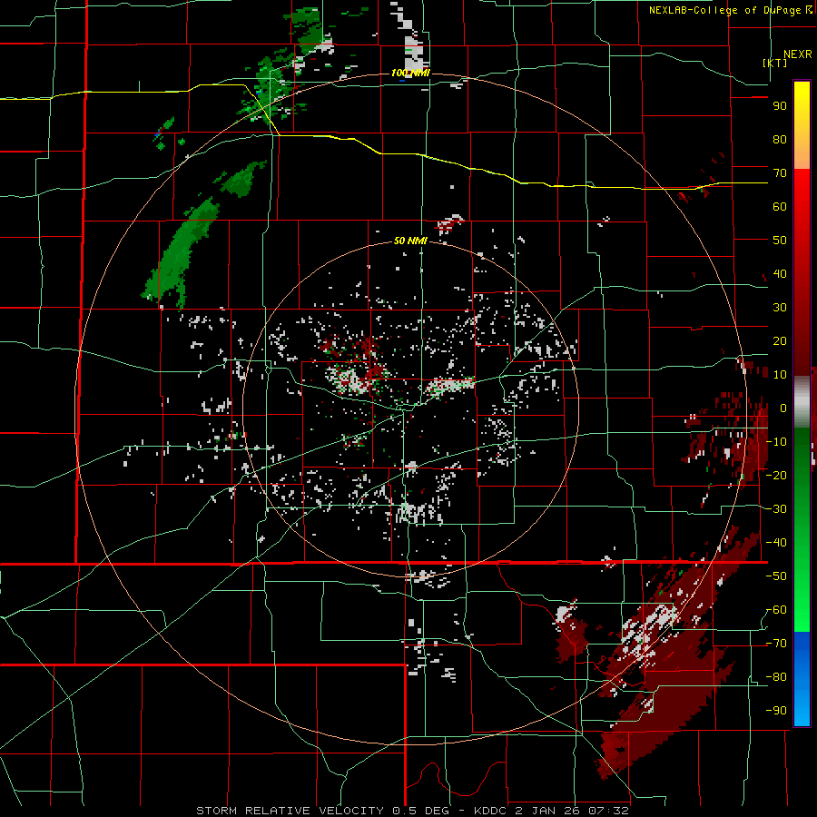The height and width of the screenshot is (817, 817).
Task: Click the -70 value on the velocity scale
Action: click(x=776, y=644)
